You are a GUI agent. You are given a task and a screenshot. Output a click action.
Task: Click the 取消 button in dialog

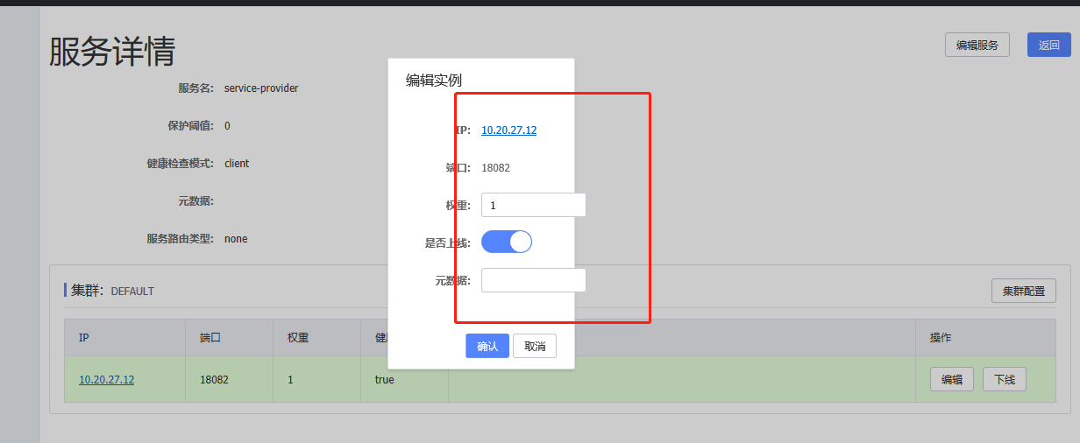(x=535, y=346)
